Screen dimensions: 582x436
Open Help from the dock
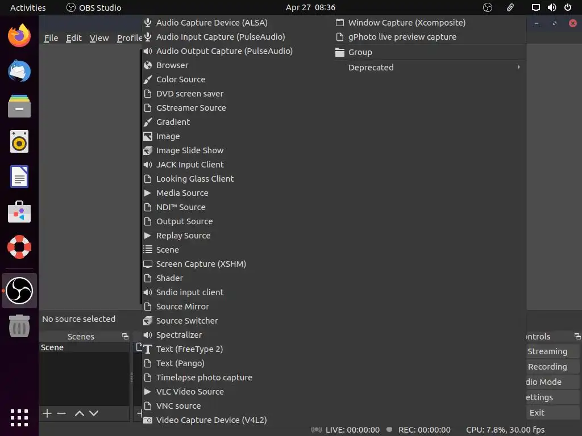click(x=19, y=247)
